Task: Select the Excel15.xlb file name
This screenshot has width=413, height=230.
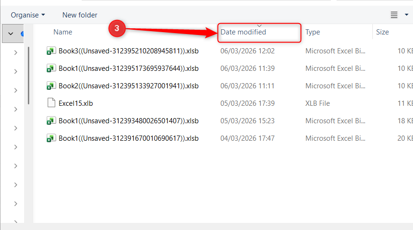Action: [76, 103]
